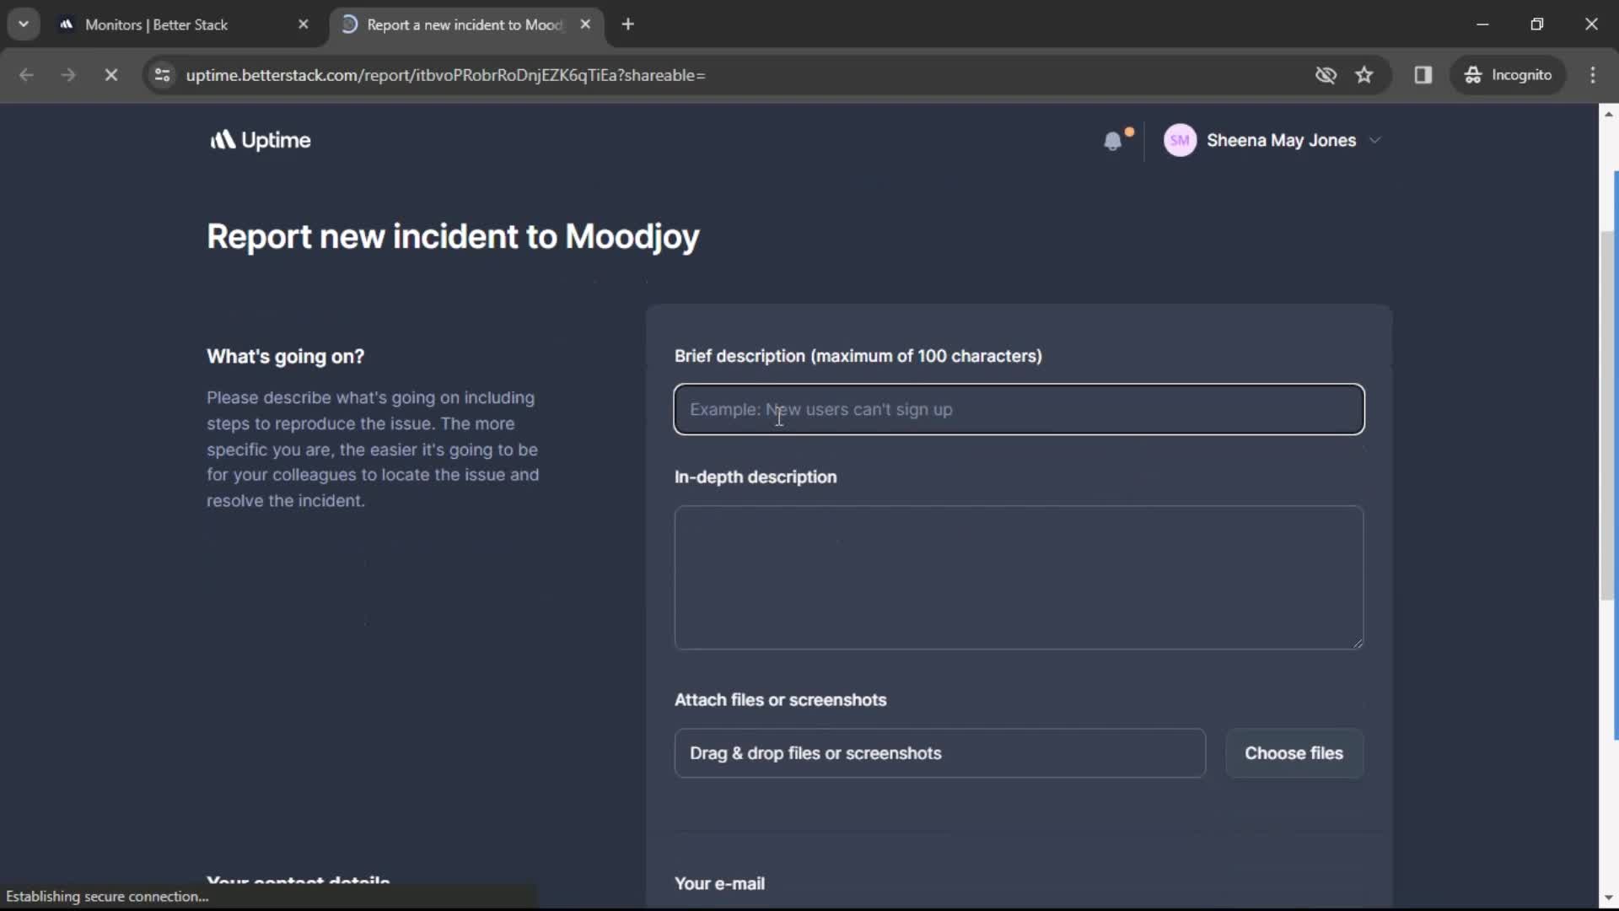Screen dimensions: 1619x911
Task: Click the SM user avatar
Action: 1180,140
